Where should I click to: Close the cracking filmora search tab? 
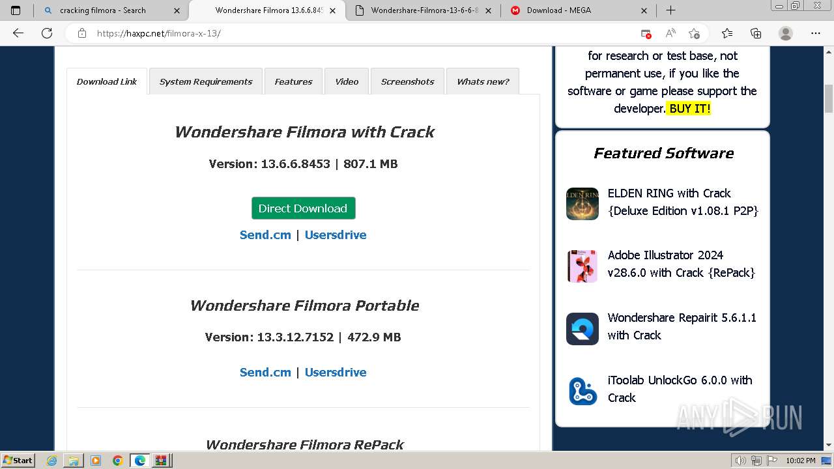(177, 10)
